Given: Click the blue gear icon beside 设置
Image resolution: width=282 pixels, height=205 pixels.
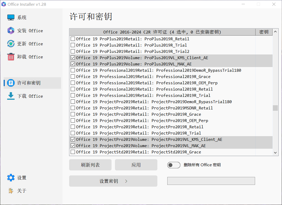Looking at the screenshot, I should (x=11, y=178).
